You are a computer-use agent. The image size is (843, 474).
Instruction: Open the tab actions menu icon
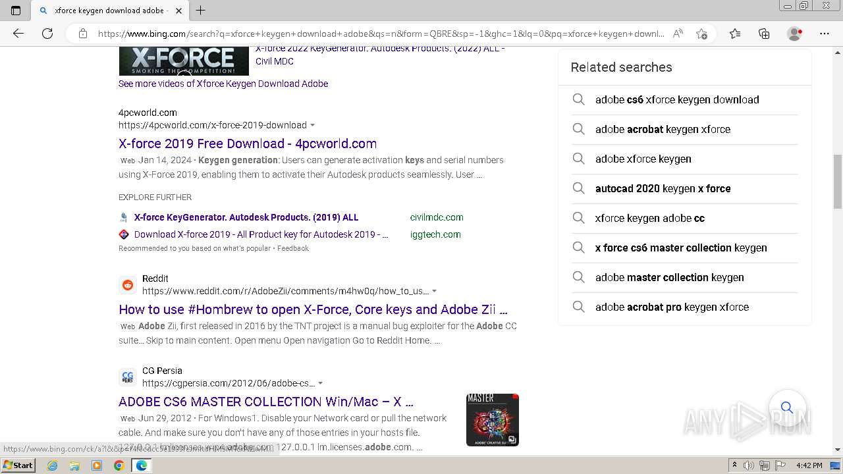(16, 10)
